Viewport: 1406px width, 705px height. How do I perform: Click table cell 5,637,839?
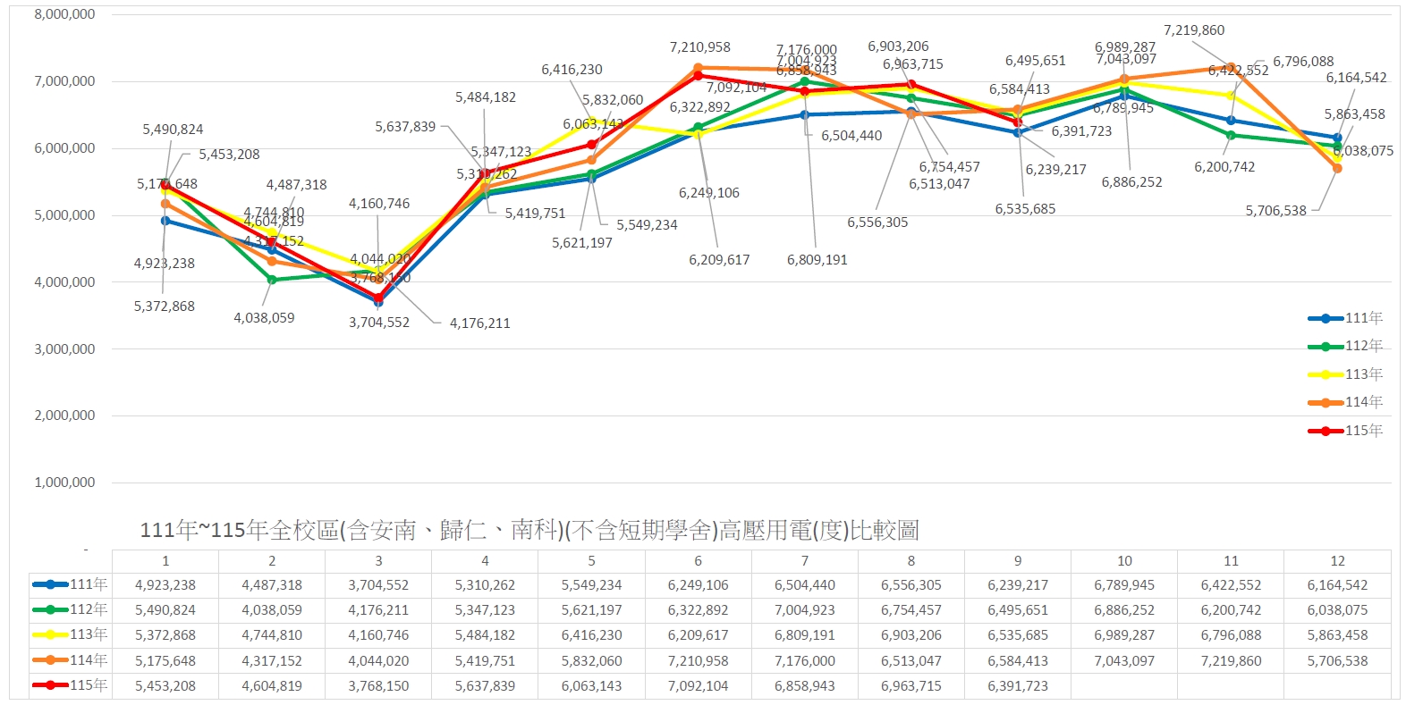click(x=485, y=686)
